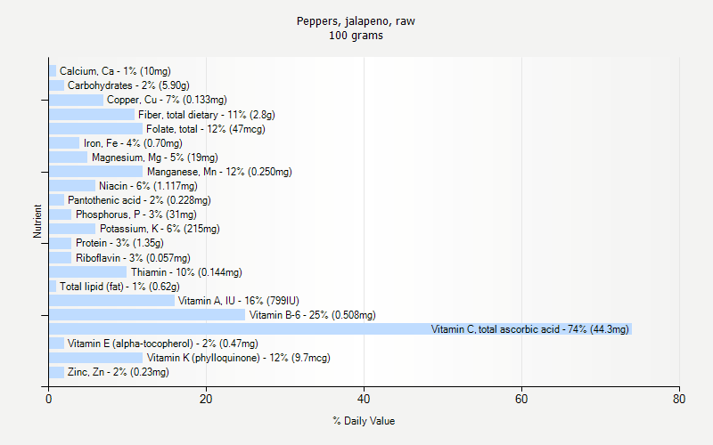Viewport: 713px width, 445px height.
Task: Click the Vitamin B-6 25% label
Action: pyautogui.click(x=313, y=315)
